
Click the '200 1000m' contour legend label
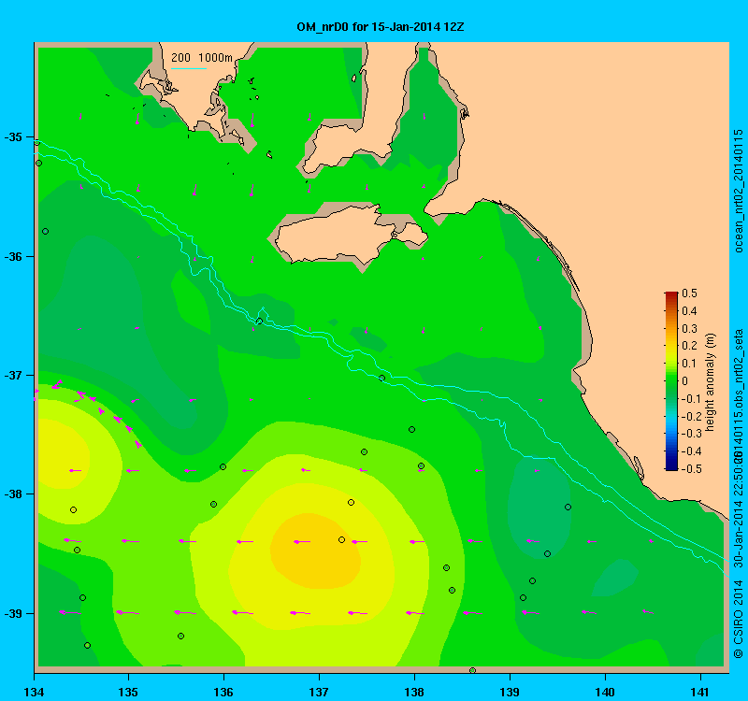pos(202,58)
